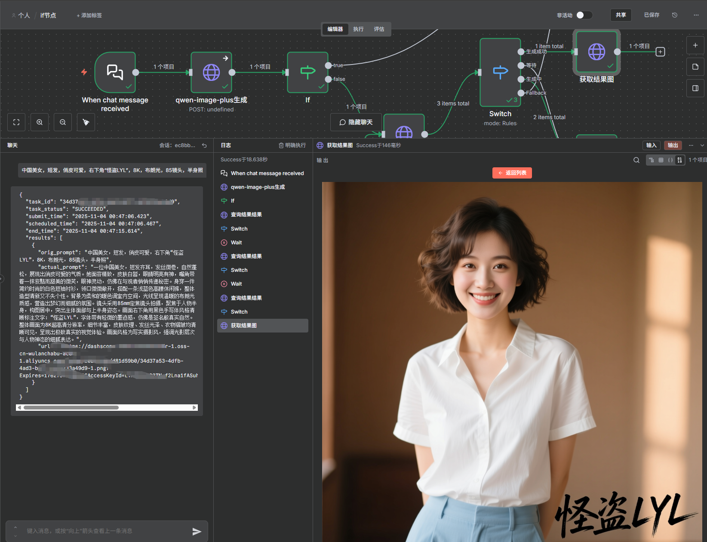Open the workflow more-options menu in top bar
707x542 pixels.
(x=696, y=15)
